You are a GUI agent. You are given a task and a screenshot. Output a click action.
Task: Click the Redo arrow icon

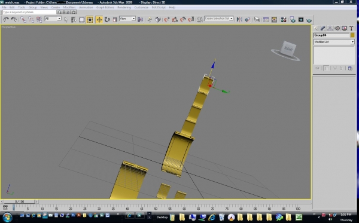[14, 20]
